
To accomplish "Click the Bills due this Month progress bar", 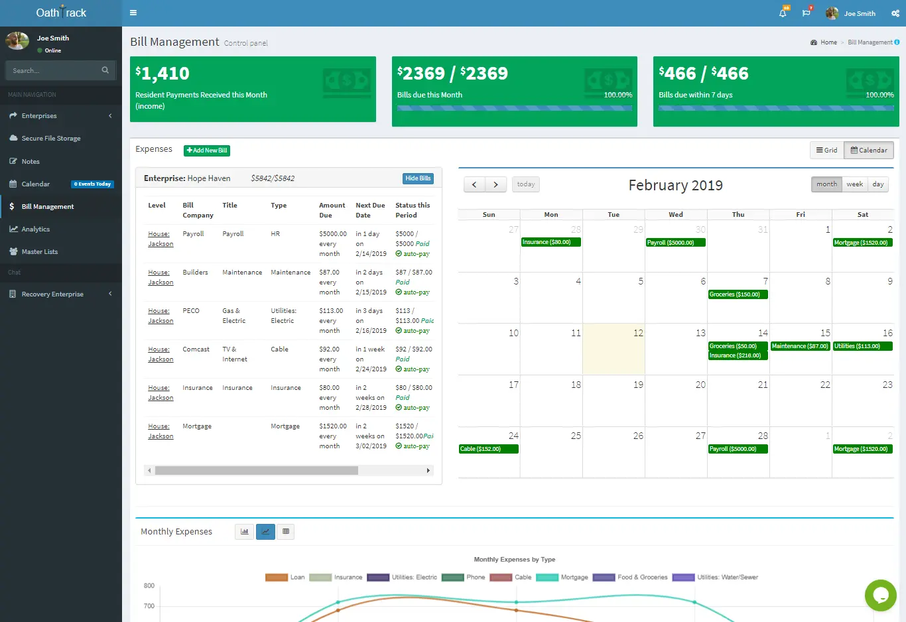I will (x=515, y=107).
